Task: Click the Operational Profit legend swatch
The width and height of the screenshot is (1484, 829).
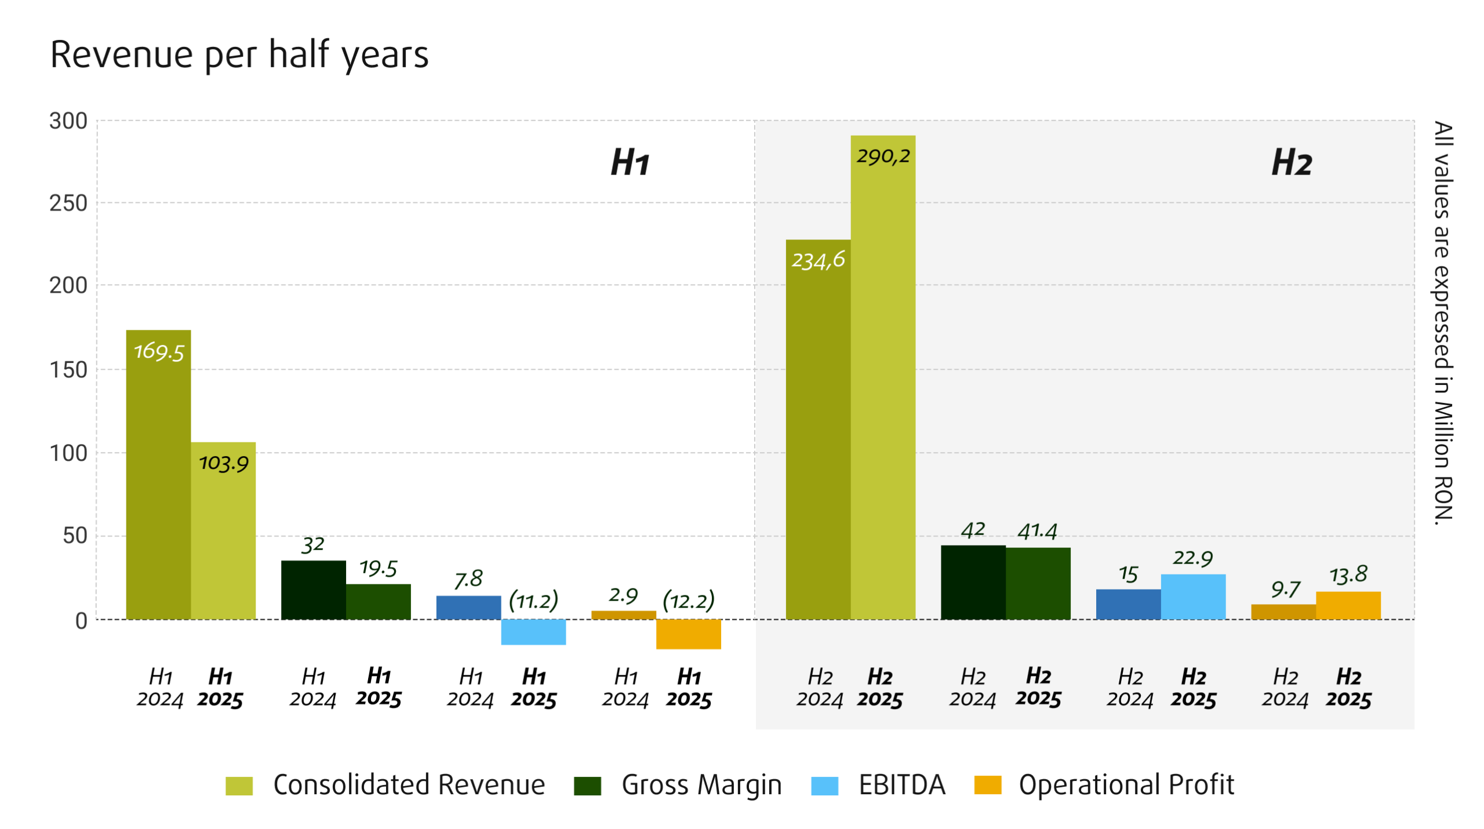Action: 987,786
